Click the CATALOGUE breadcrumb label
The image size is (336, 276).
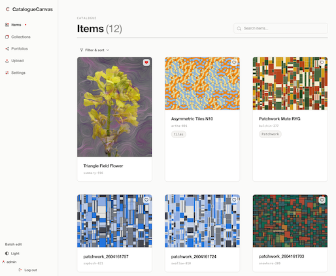pyautogui.click(x=86, y=18)
